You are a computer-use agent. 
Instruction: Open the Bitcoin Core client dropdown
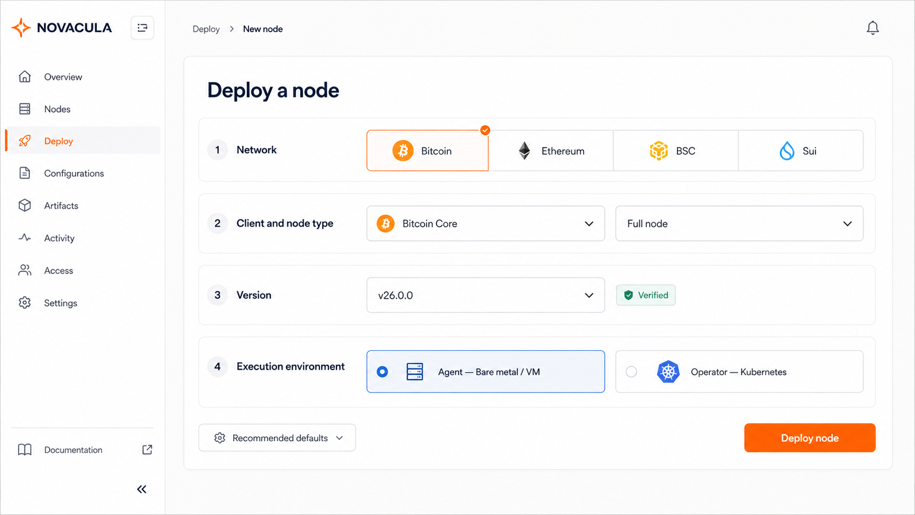485,223
